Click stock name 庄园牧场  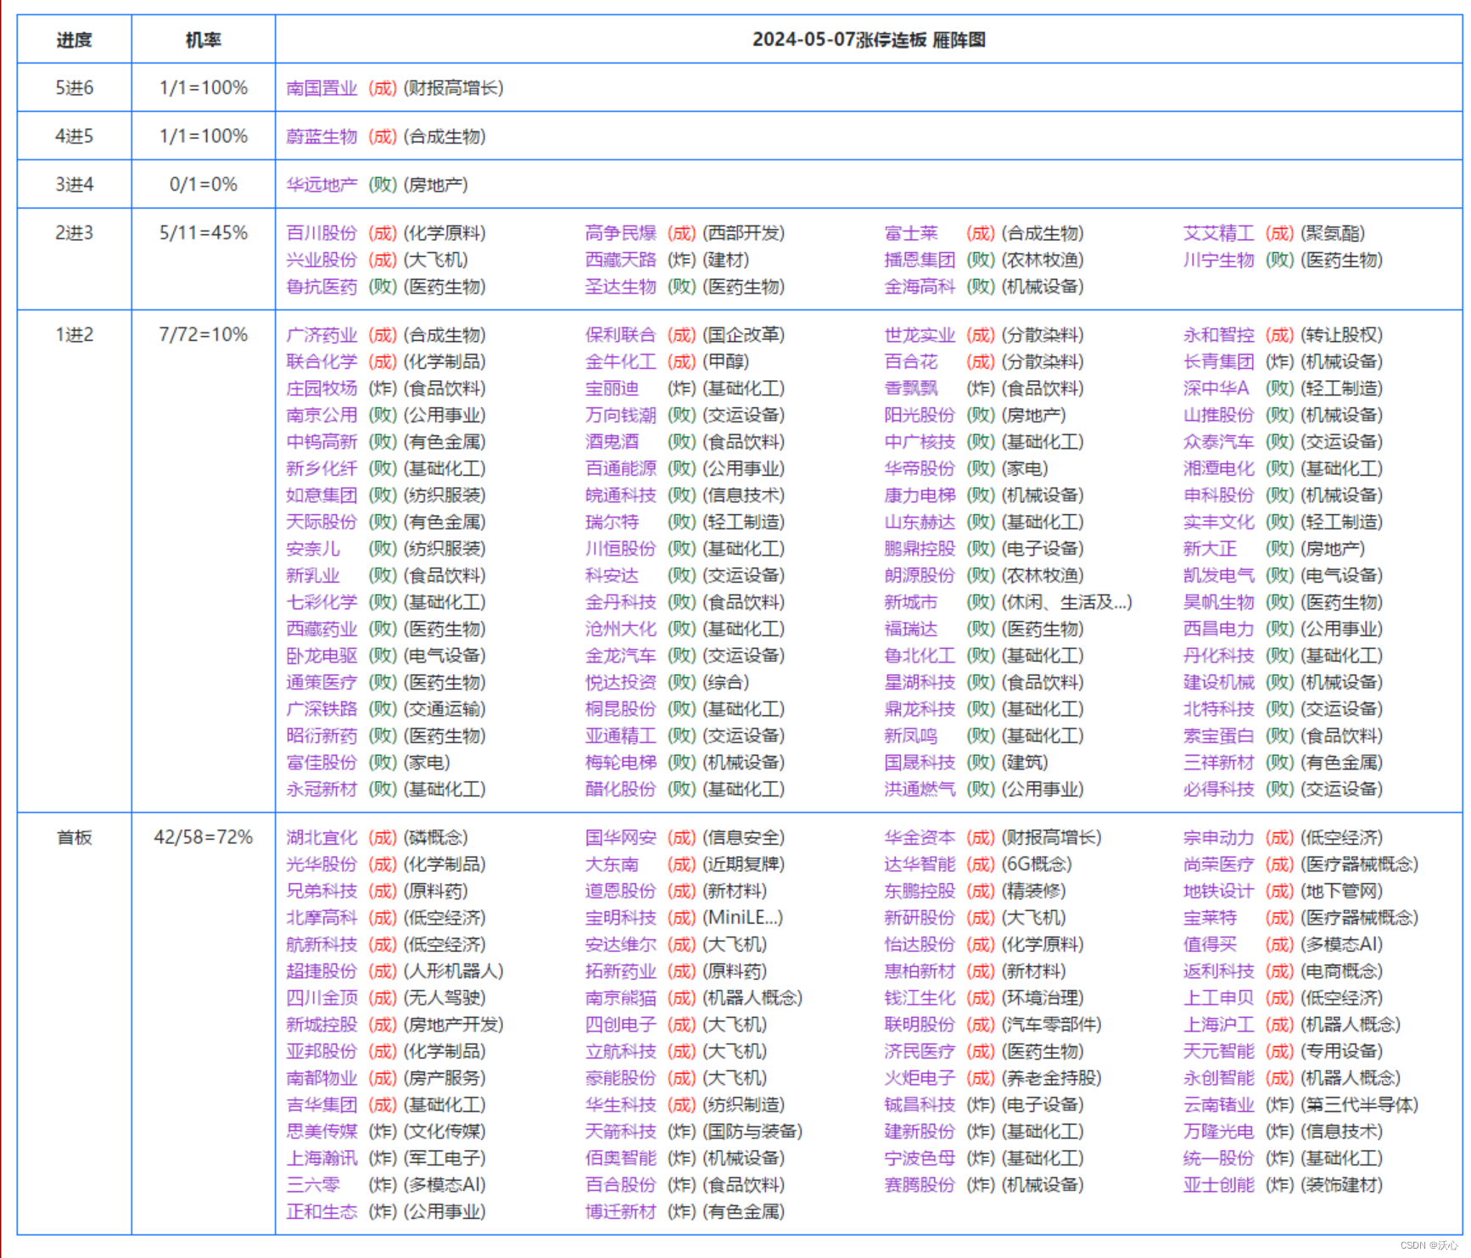click(322, 389)
